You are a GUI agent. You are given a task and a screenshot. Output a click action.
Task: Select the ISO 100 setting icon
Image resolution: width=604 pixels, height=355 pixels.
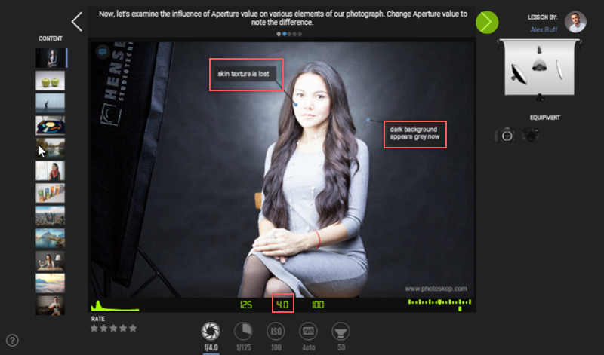pos(276,332)
